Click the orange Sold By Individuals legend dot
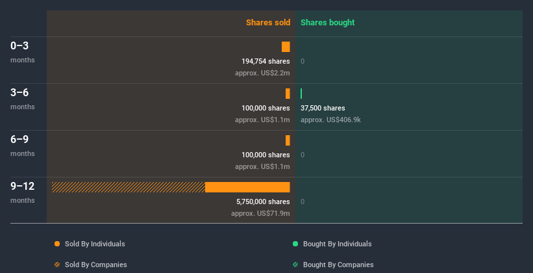The width and height of the screenshot is (533, 273). pos(57,244)
